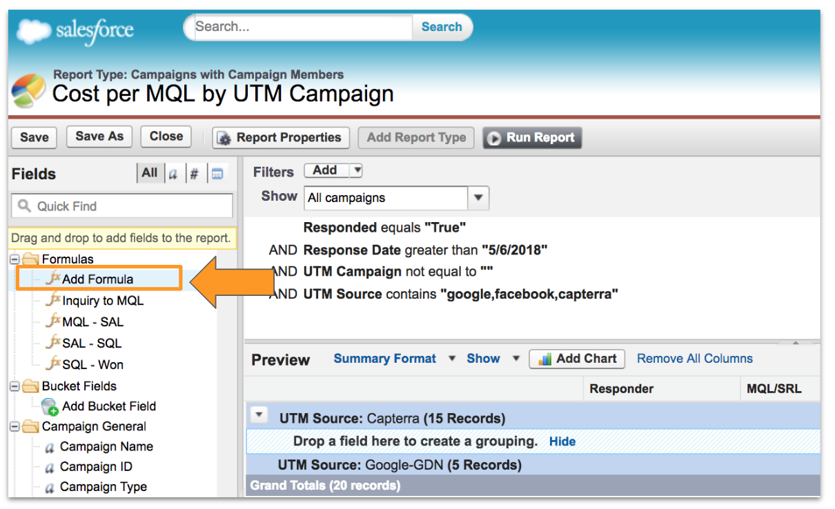Collapse the UTM Source Capterra group
This screenshot has height=509, width=835.
259,415
